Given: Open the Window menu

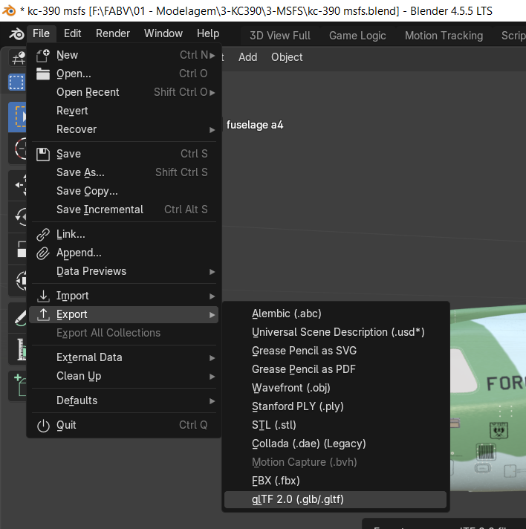Looking at the screenshot, I should (x=163, y=33).
